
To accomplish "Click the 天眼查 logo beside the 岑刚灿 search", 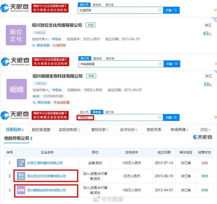I will pyautogui.click(x=15, y=115).
